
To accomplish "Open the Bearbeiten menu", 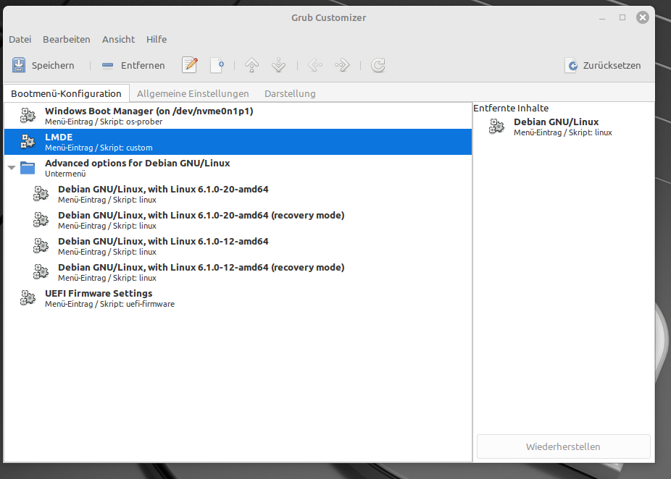I will pyautogui.click(x=66, y=39).
